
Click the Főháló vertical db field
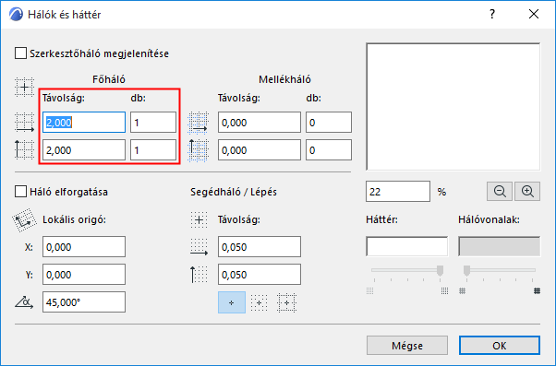click(x=153, y=150)
